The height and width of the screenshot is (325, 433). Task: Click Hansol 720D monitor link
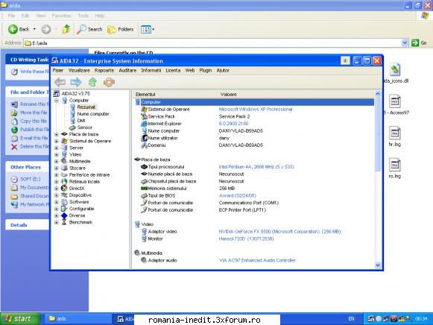[x=246, y=239]
